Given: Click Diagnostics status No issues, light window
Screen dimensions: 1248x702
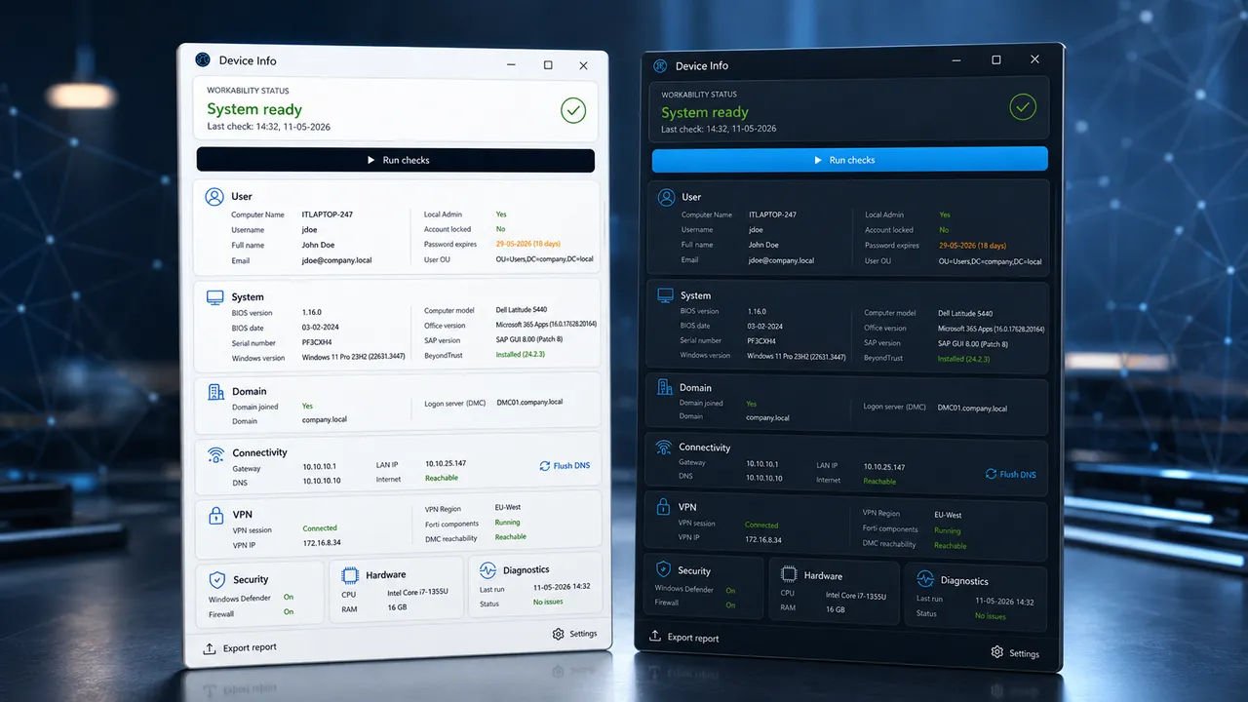Looking at the screenshot, I should (548, 602).
